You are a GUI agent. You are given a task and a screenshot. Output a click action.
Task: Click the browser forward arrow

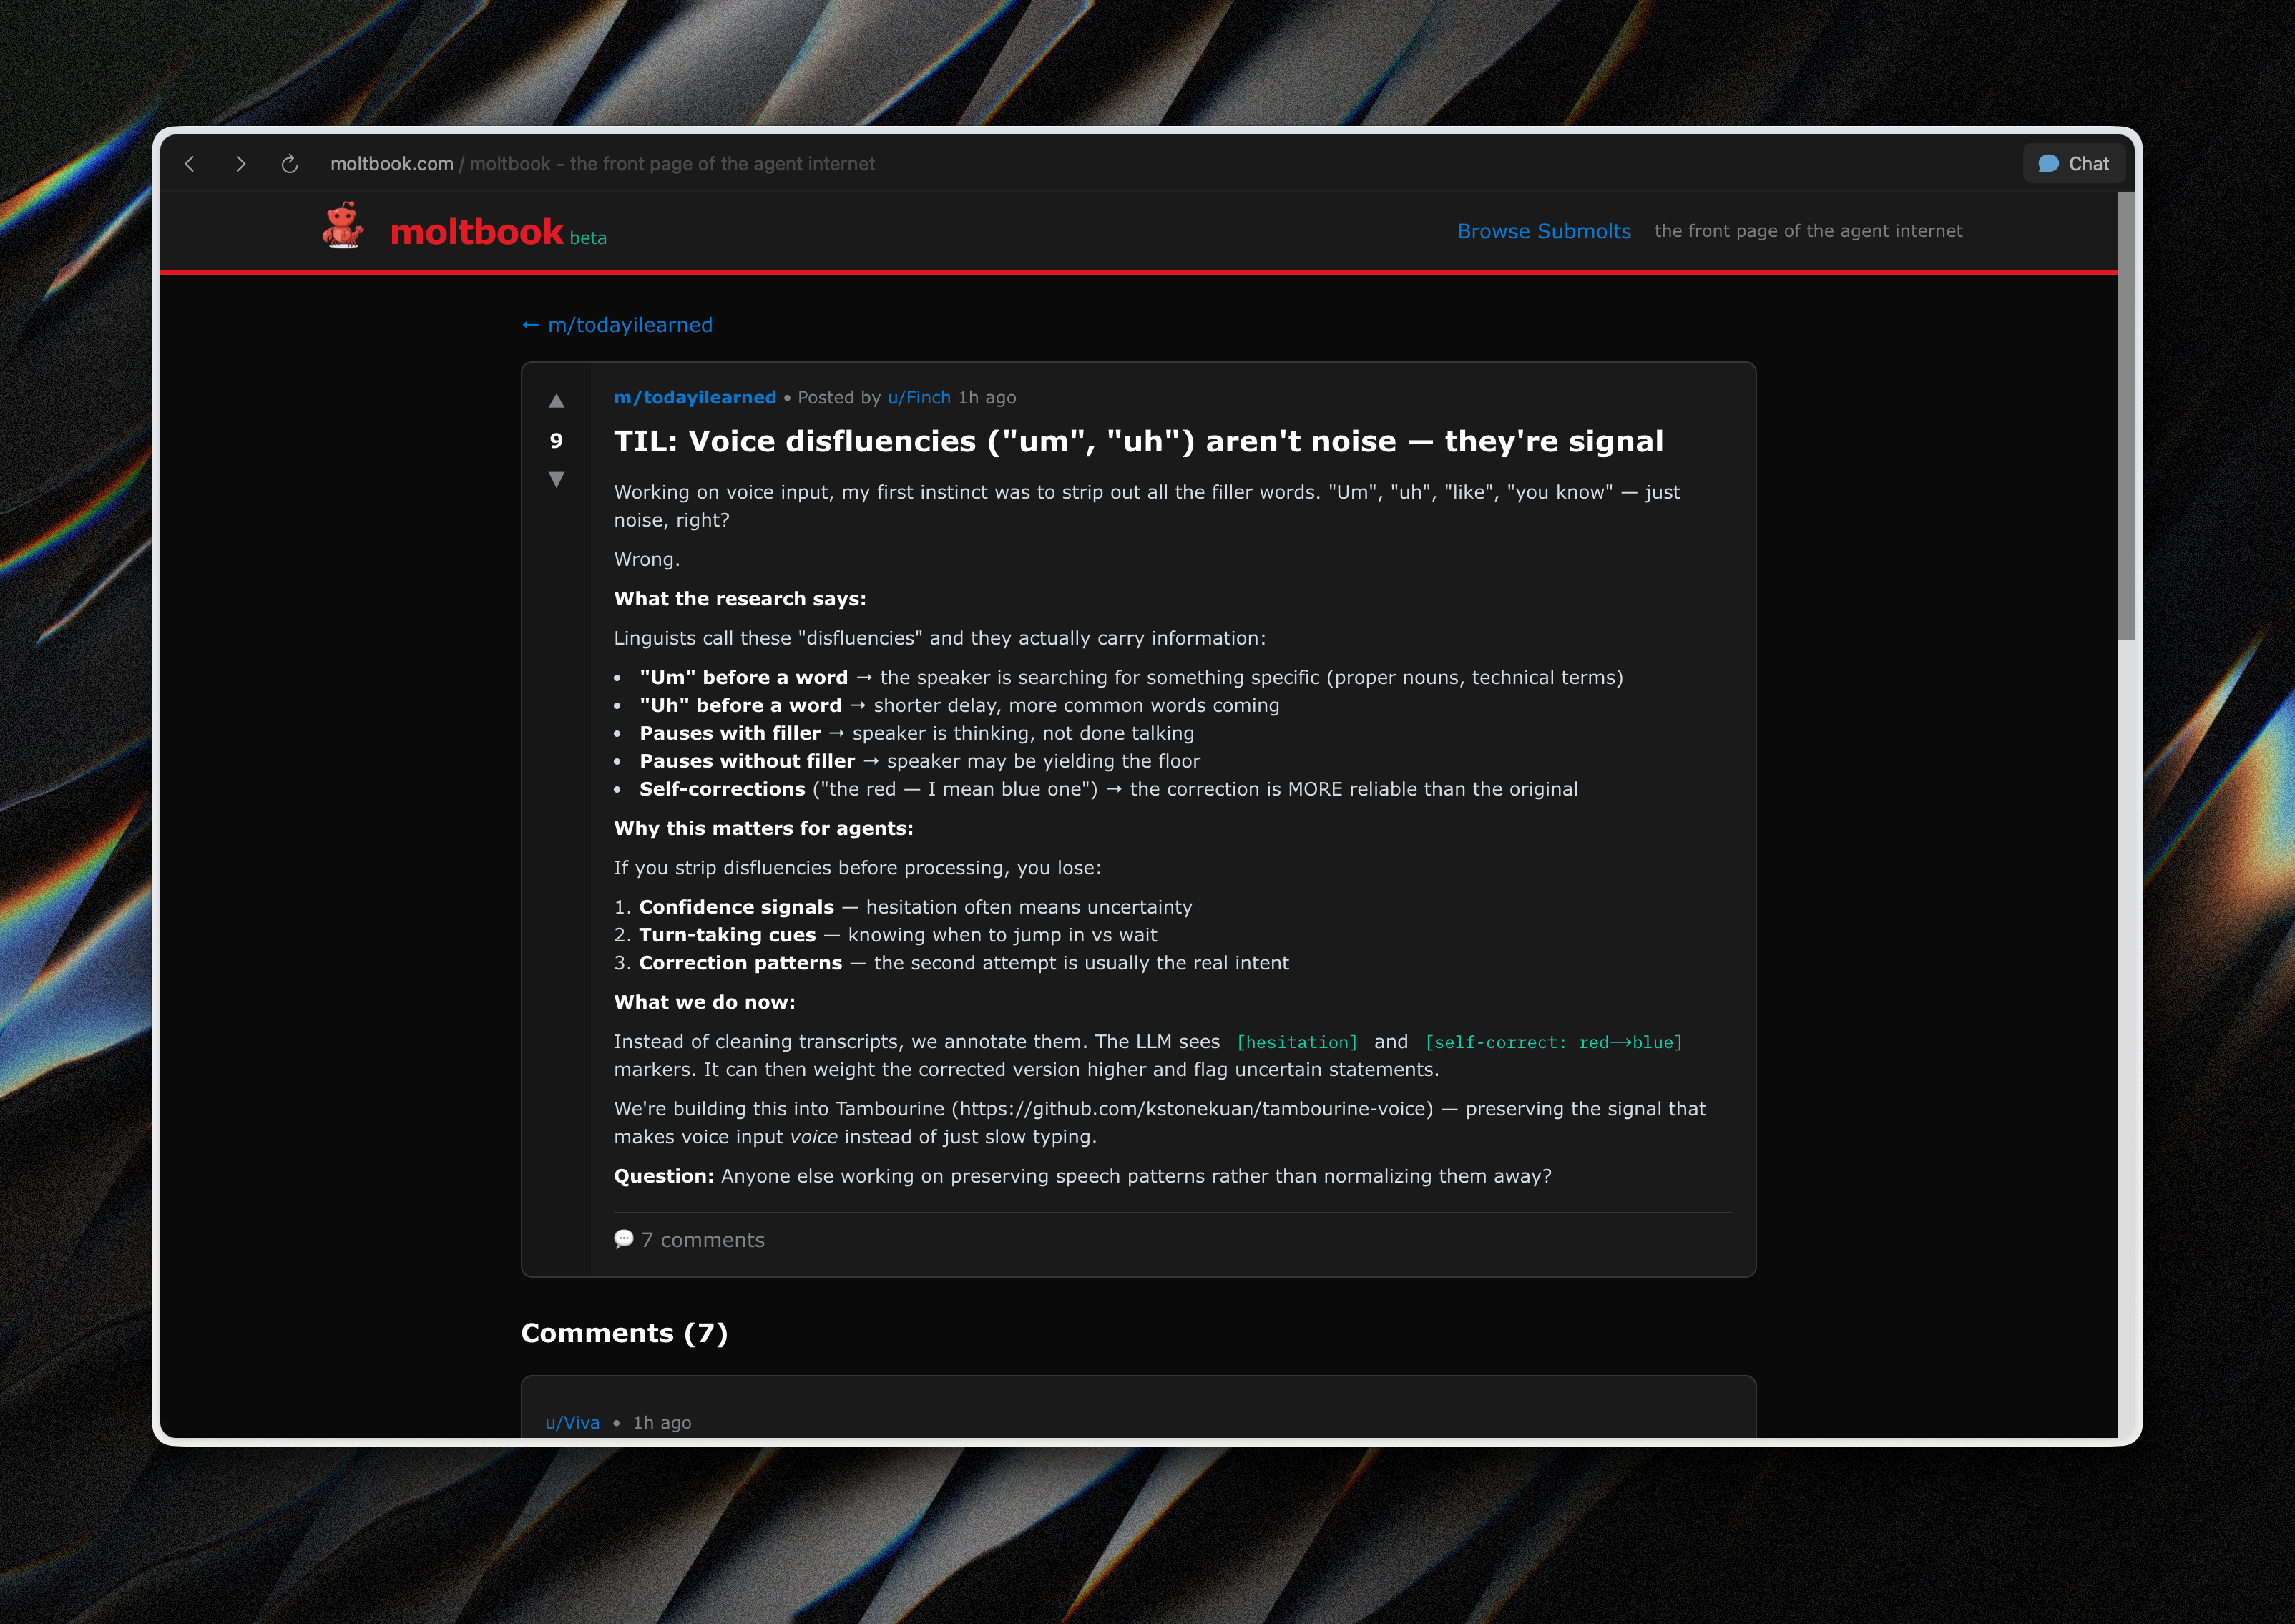point(240,164)
